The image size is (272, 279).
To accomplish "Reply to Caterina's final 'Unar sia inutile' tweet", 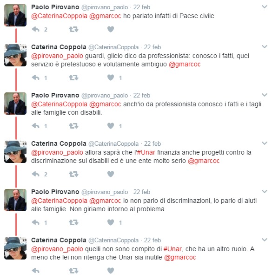I will coord(35,271).
